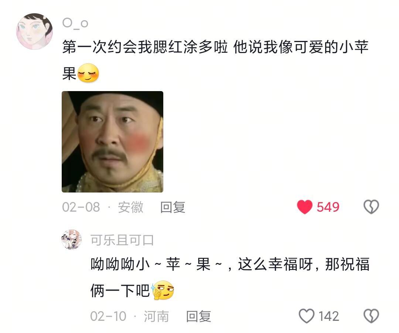This screenshot has height=333, width=399.
Task: Tap the 02-08 date stamp
Action: coord(81,207)
